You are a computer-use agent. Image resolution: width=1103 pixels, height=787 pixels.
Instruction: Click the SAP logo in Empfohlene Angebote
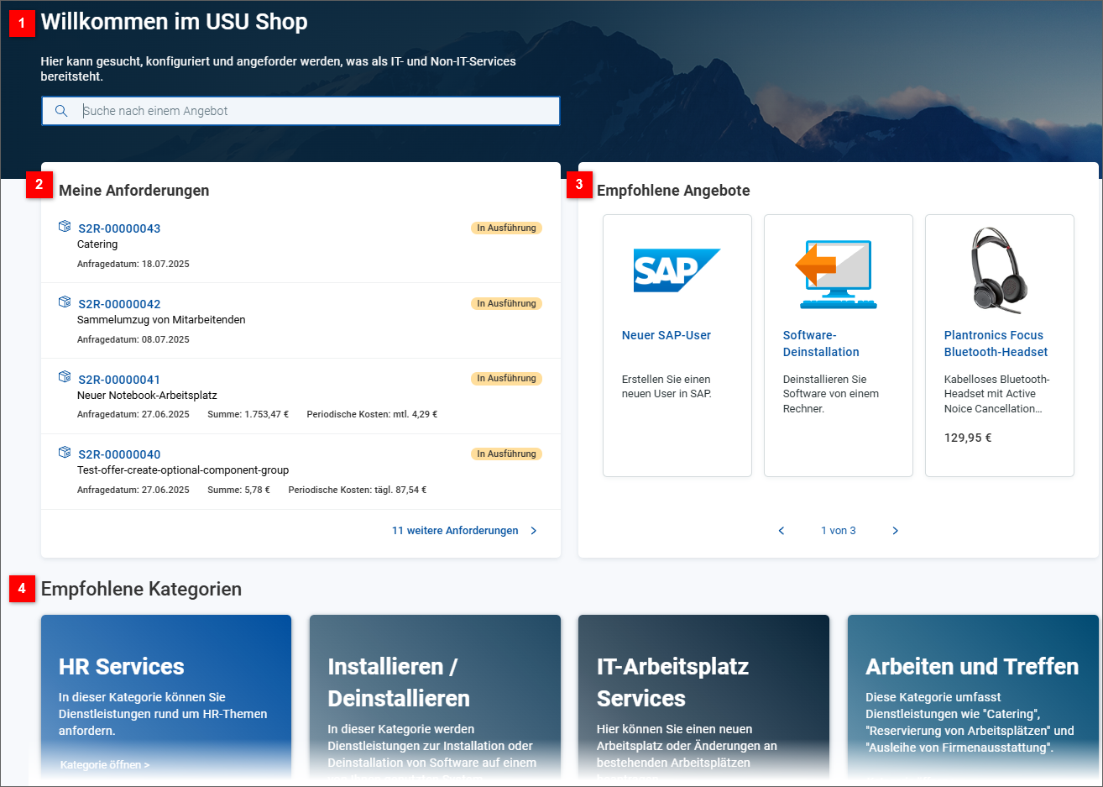click(x=677, y=270)
